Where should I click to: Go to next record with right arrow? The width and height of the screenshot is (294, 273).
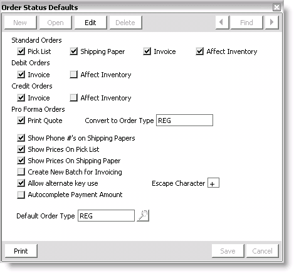(271, 23)
